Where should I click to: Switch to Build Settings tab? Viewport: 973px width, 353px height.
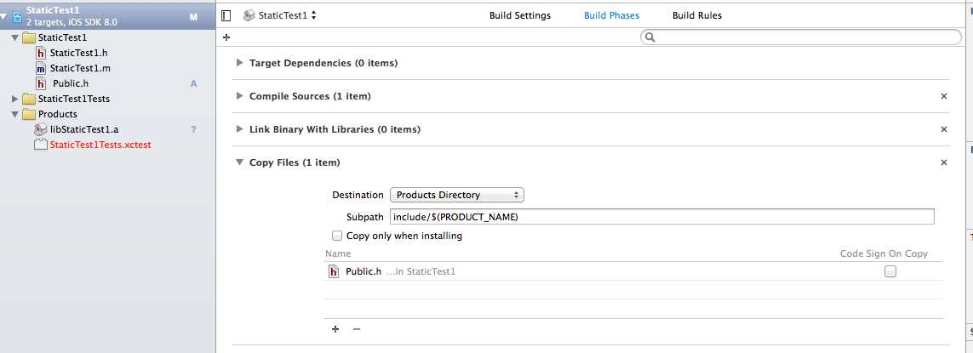pyautogui.click(x=520, y=15)
